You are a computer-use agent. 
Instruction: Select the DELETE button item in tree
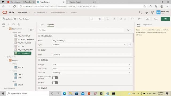20,67
